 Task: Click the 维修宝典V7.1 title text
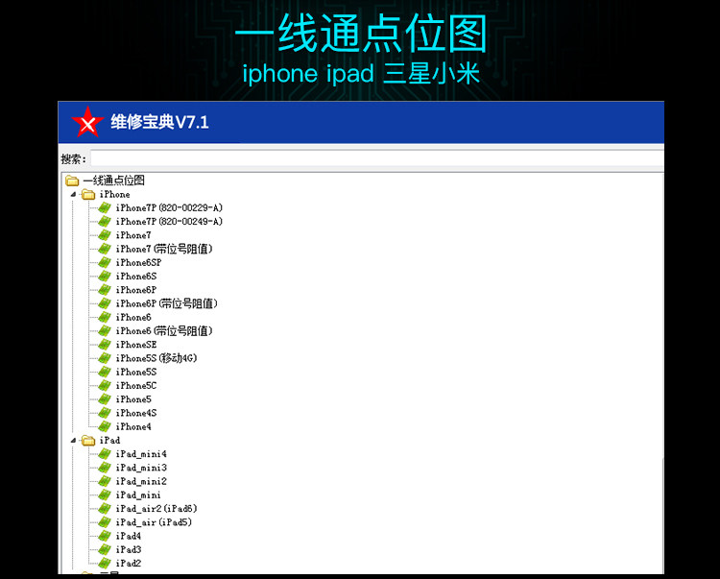tap(159, 122)
